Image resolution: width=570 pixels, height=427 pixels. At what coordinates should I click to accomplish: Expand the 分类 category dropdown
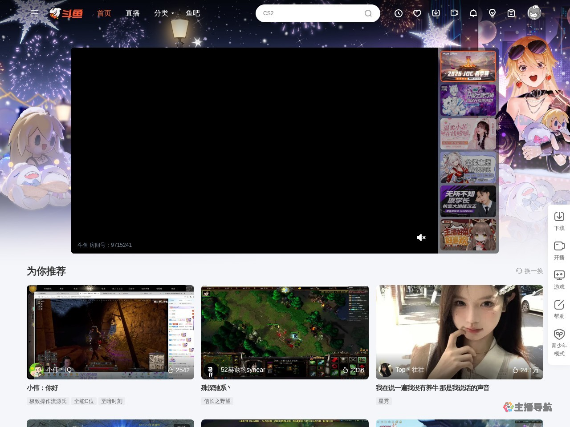point(164,13)
